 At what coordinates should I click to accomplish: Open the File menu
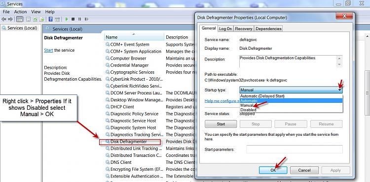(6, 12)
